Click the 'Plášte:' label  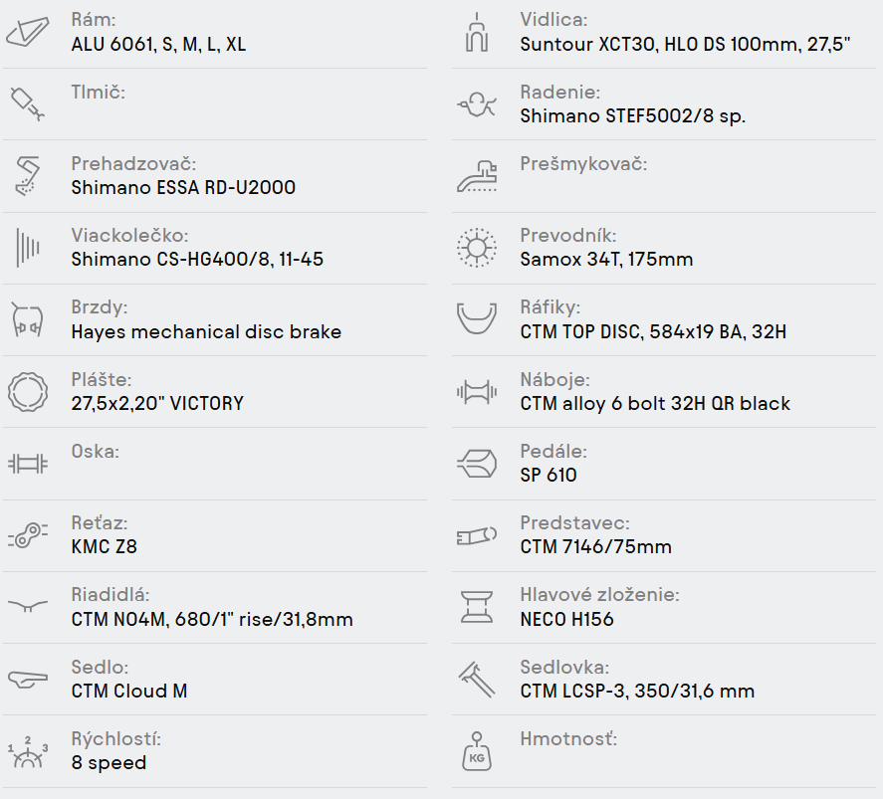click(102, 379)
